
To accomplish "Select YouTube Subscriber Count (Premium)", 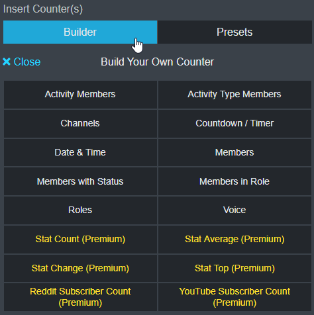I will pyautogui.click(x=235, y=297).
